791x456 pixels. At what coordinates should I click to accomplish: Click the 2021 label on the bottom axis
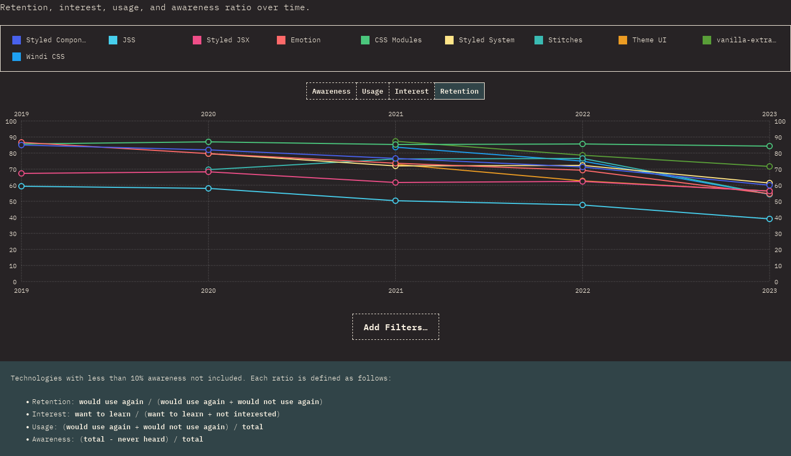(396, 291)
